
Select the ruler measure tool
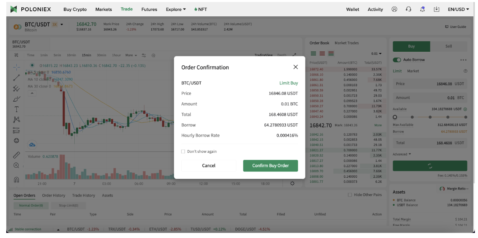pyautogui.click(x=16, y=155)
